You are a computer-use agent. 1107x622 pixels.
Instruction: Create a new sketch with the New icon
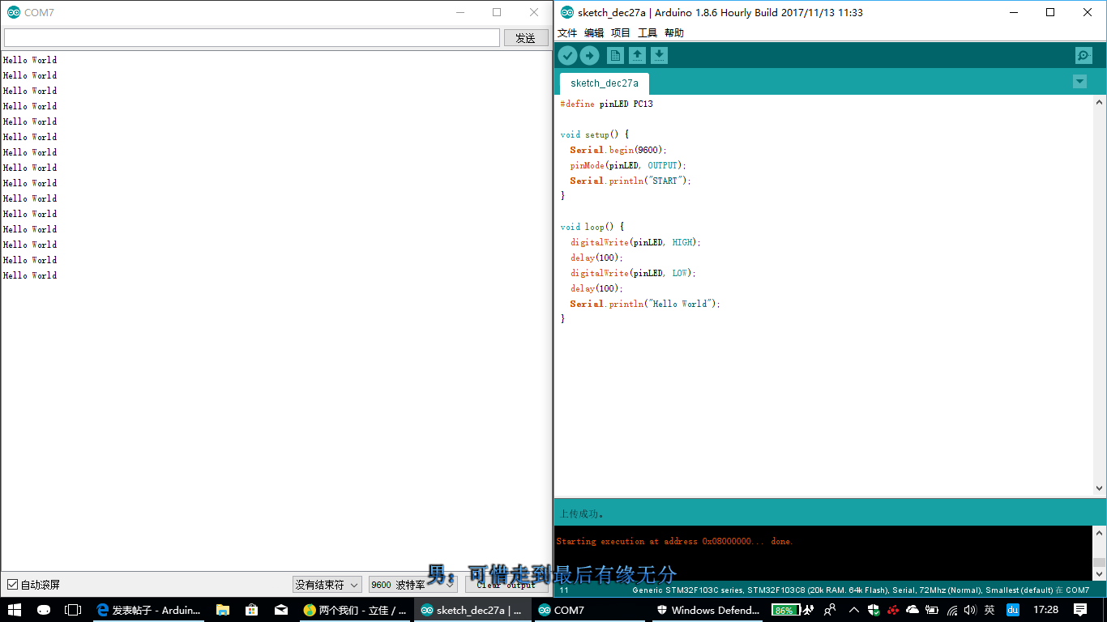(616, 55)
